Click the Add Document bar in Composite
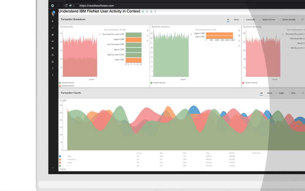 [134, 55]
